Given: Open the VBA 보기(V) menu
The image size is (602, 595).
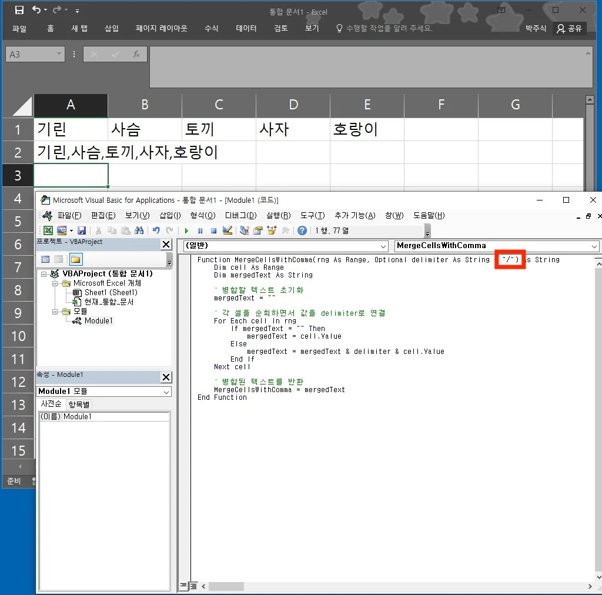Looking at the screenshot, I should [138, 216].
